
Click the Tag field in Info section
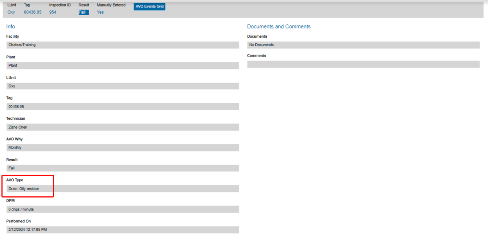tap(123, 107)
